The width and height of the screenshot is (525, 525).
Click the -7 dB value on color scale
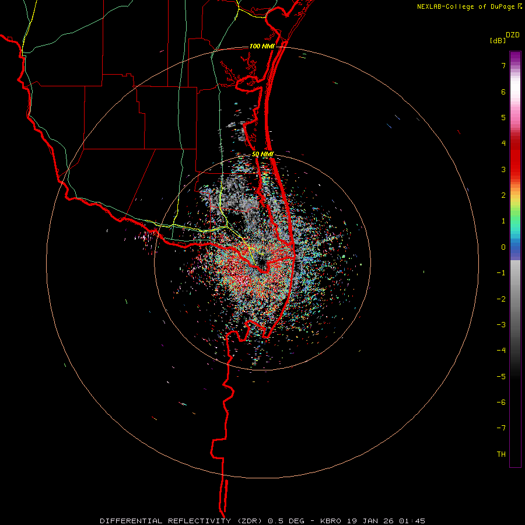[x=501, y=428]
